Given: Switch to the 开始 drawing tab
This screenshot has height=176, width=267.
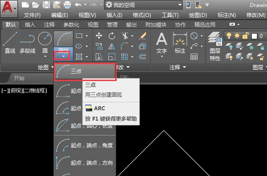Looking at the screenshot, I should tap(19, 78).
